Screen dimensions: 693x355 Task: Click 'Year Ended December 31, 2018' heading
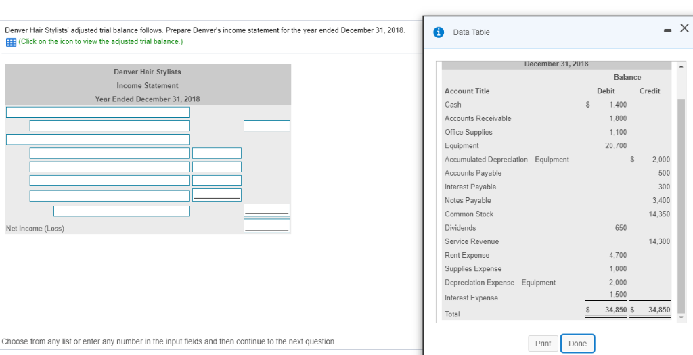(147, 99)
